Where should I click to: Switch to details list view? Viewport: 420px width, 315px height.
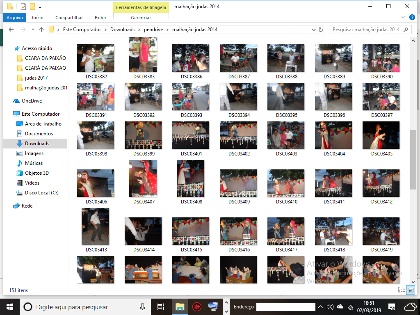click(x=402, y=290)
